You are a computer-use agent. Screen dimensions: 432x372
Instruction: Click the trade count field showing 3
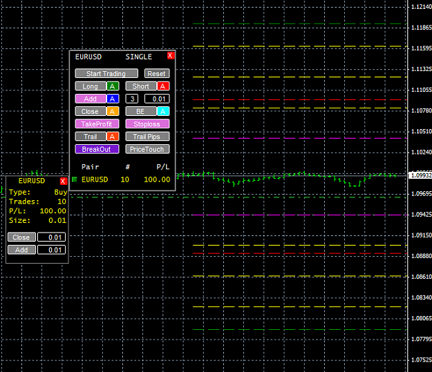click(x=132, y=99)
